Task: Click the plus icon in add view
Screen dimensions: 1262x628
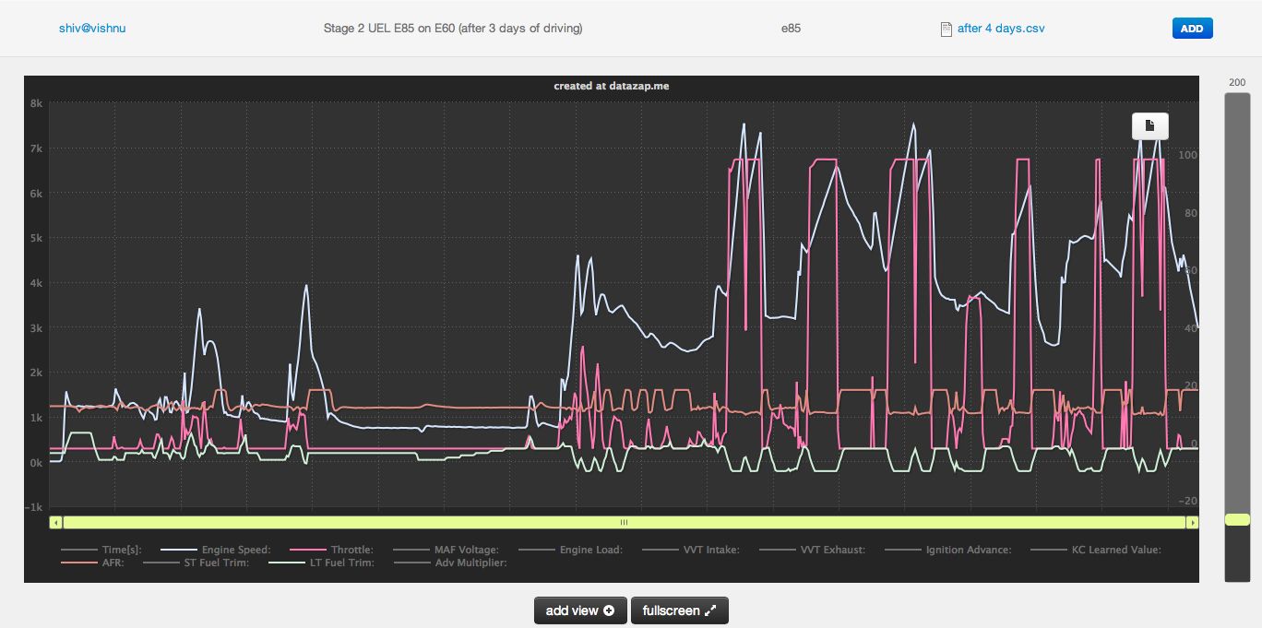Action: pos(609,610)
